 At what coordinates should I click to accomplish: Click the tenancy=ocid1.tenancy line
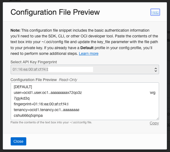click(46, 110)
